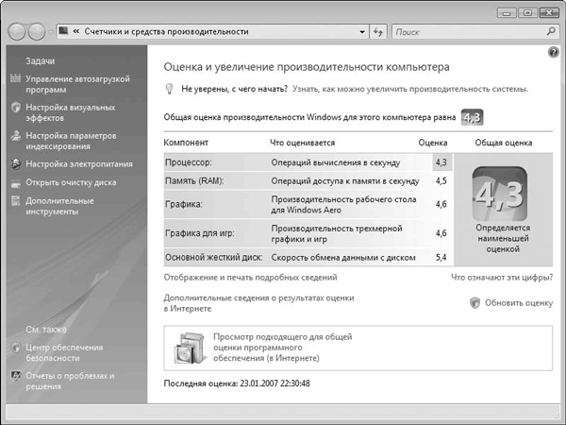Select Настройка параметров индексирования
Viewport: 566px width, 425px height.
(x=71, y=142)
